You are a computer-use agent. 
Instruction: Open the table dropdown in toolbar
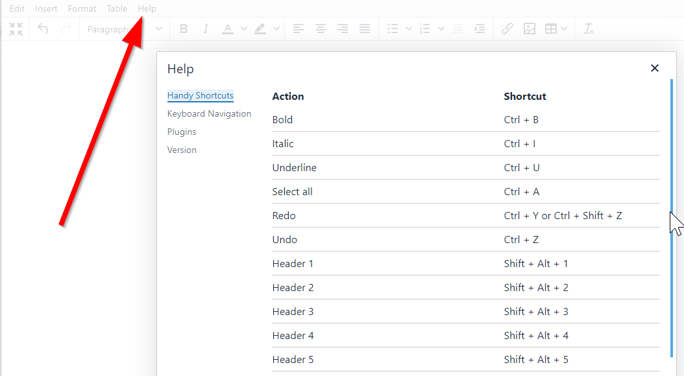pyautogui.click(x=556, y=29)
